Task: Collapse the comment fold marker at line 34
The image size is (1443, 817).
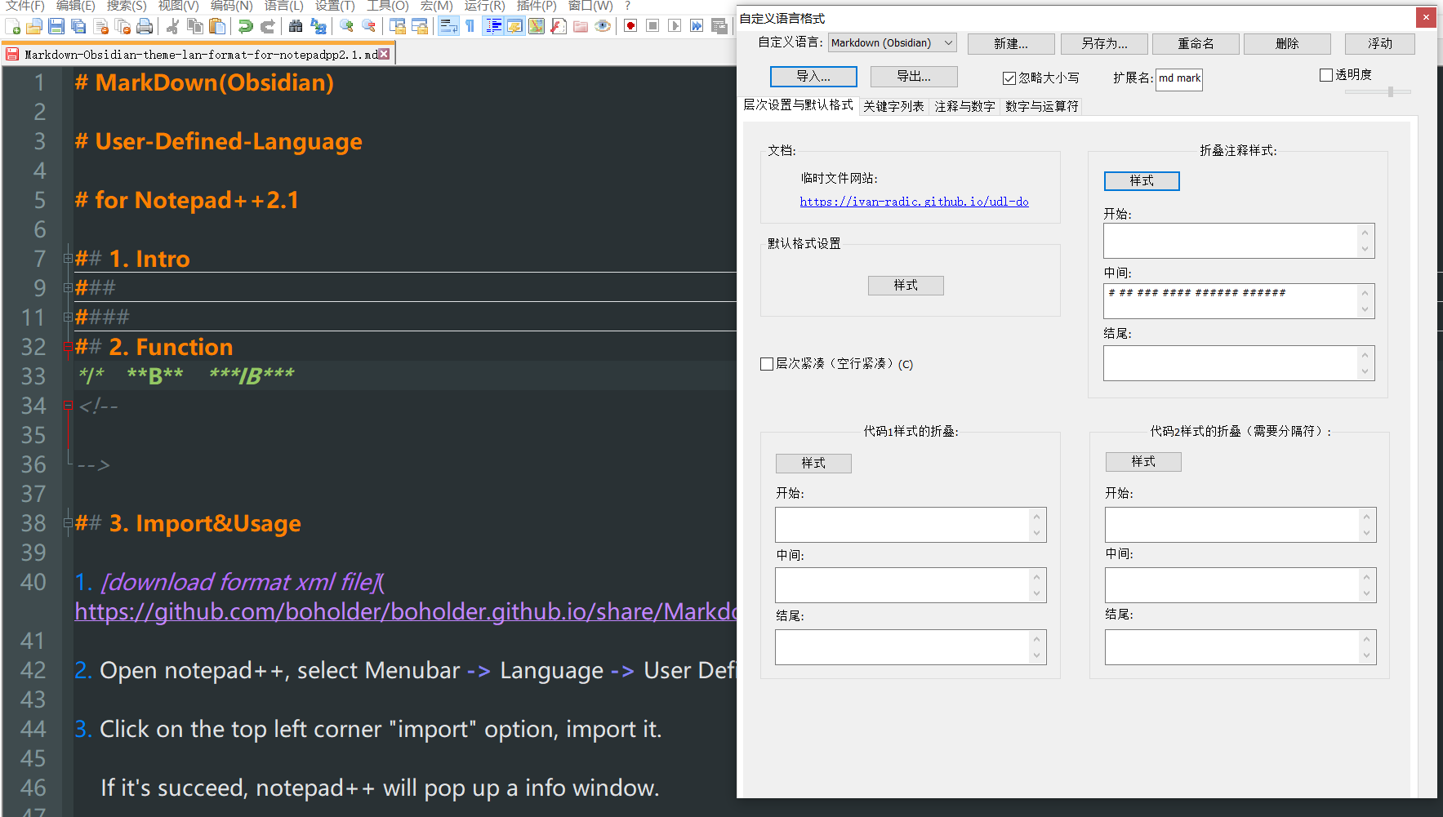Action: coord(68,406)
